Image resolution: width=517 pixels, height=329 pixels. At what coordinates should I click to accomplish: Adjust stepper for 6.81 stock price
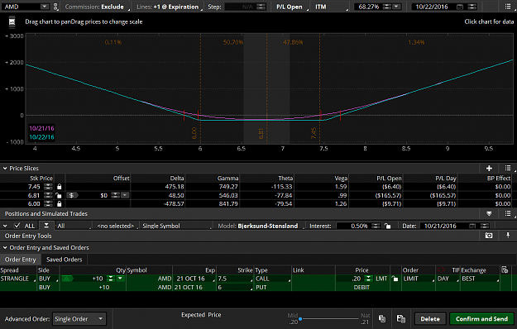48,195
